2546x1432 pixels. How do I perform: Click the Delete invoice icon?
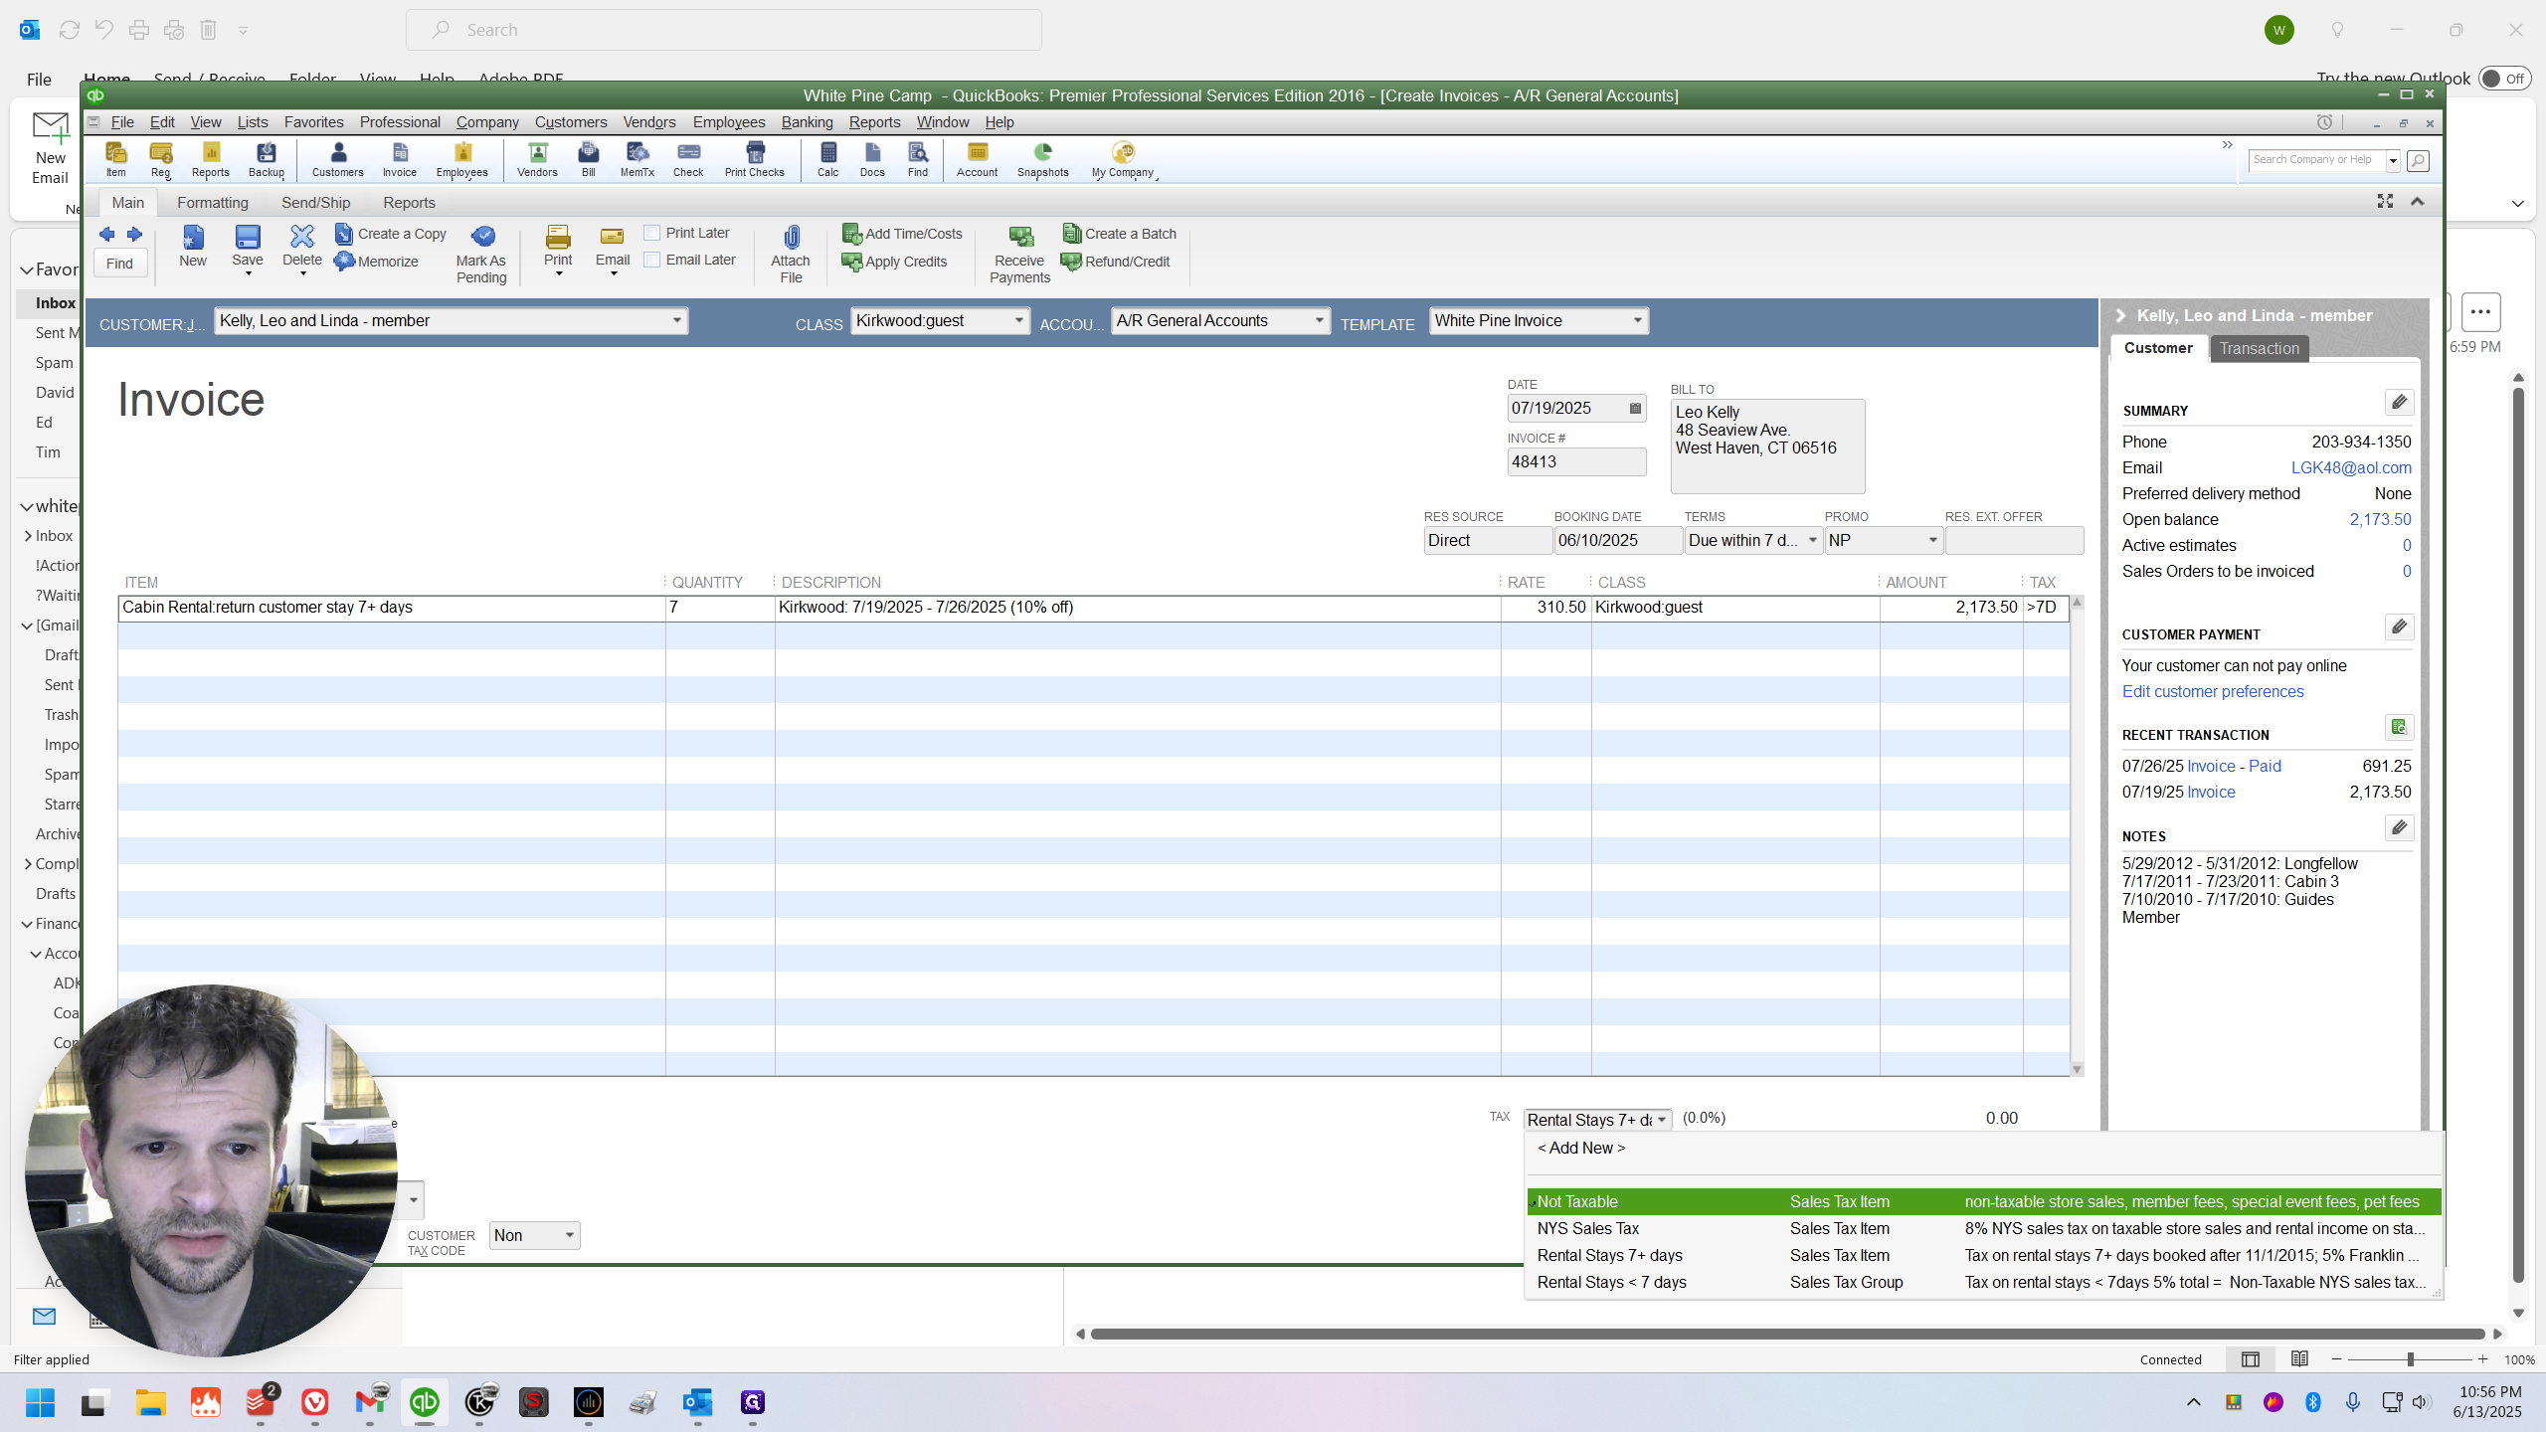[x=302, y=246]
